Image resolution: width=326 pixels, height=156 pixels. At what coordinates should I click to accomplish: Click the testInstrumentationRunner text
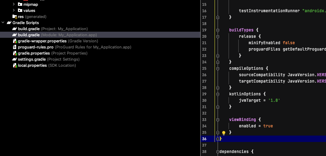click(x=269, y=11)
